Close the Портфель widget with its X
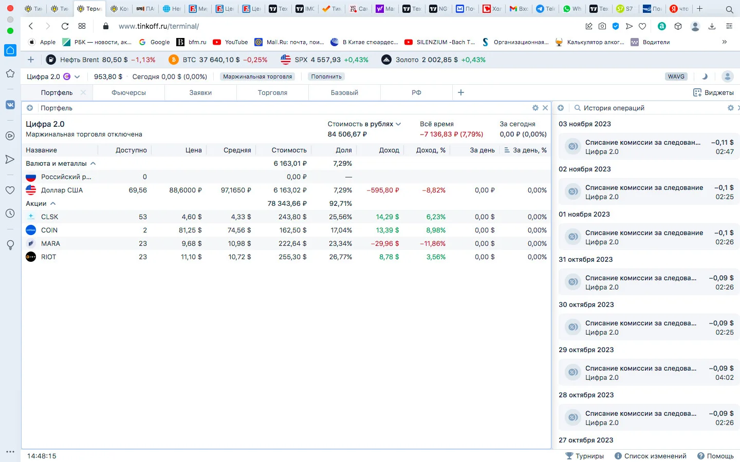 coord(545,108)
